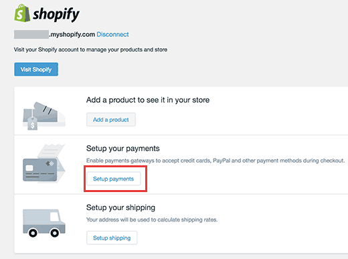The height and width of the screenshot is (259, 348).
Task: Click the shipping rates description text
Action: coord(152,220)
